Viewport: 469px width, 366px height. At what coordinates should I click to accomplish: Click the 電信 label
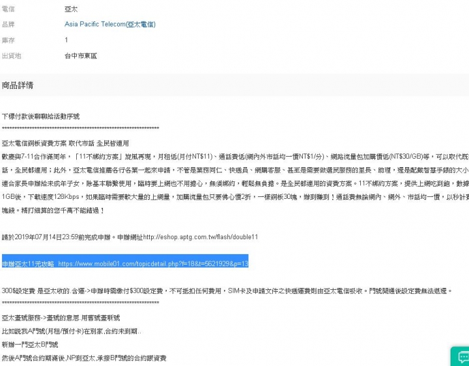(x=8, y=9)
